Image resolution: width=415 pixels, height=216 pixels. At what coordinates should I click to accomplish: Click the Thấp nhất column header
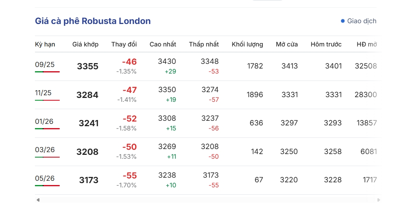point(204,45)
